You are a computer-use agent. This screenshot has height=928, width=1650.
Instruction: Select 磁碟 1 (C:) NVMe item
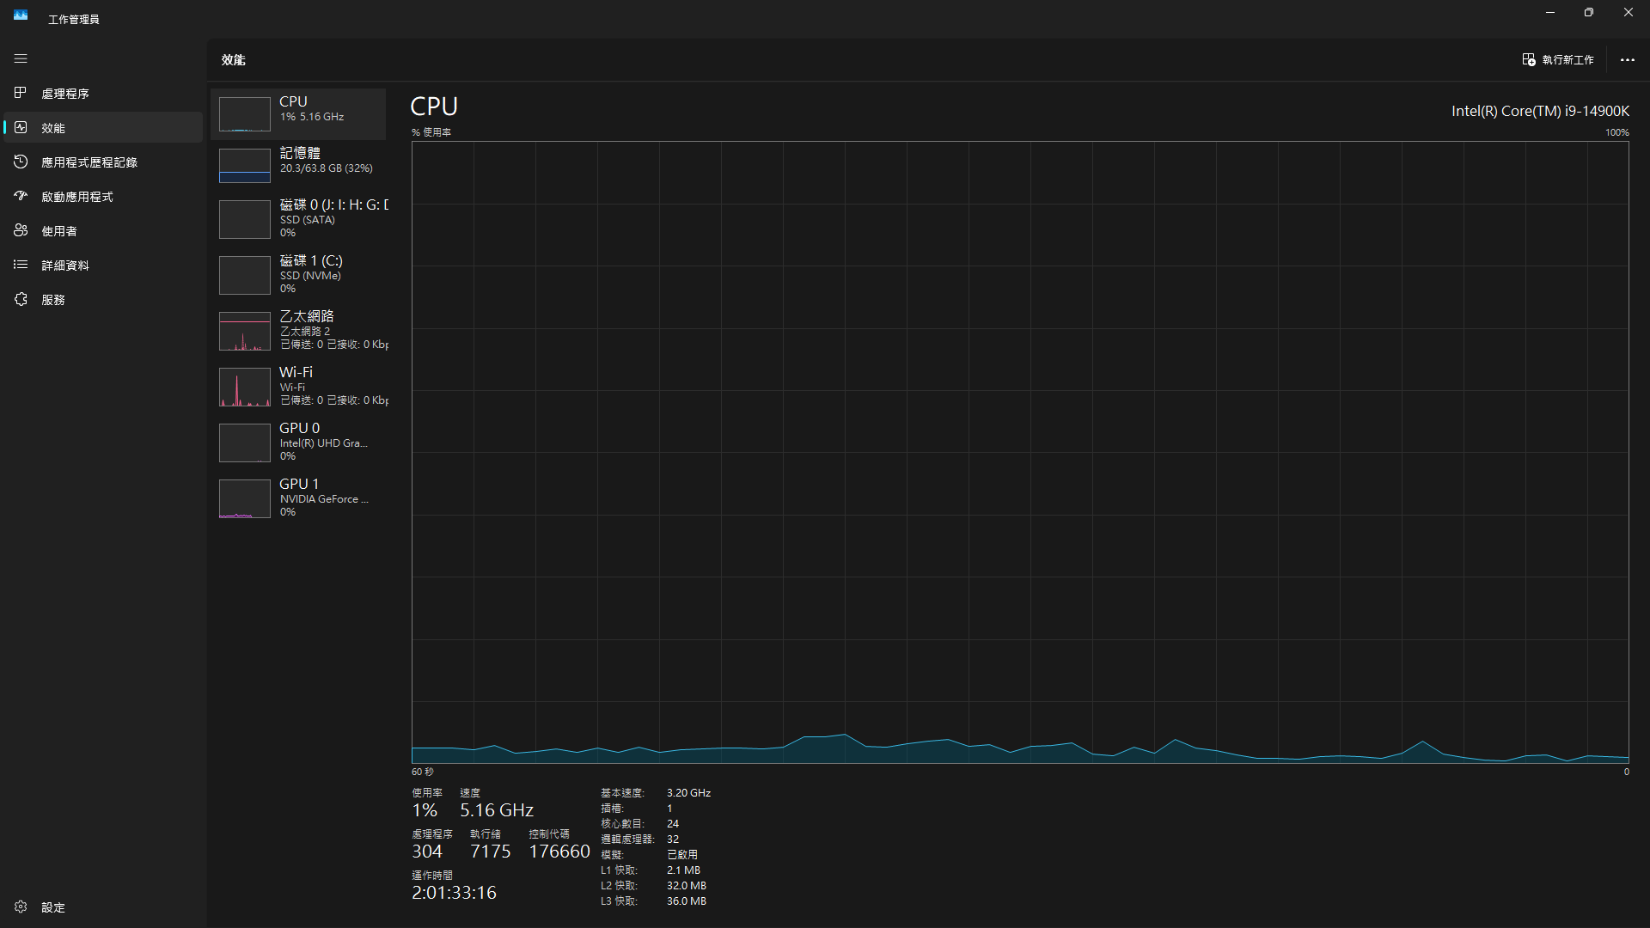298,274
